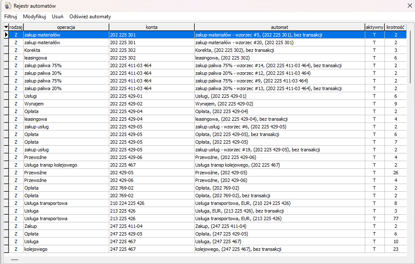The image size is (415, 264).
Task: Click the Usuń menu item
Action: tap(58, 17)
